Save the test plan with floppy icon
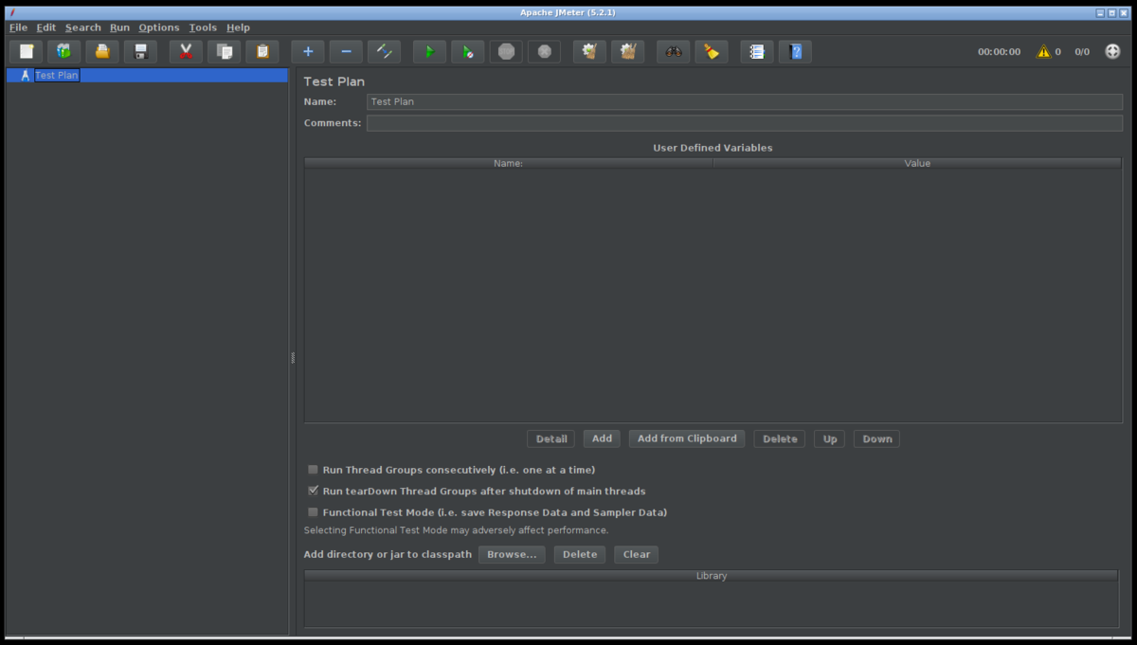 pos(140,51)
